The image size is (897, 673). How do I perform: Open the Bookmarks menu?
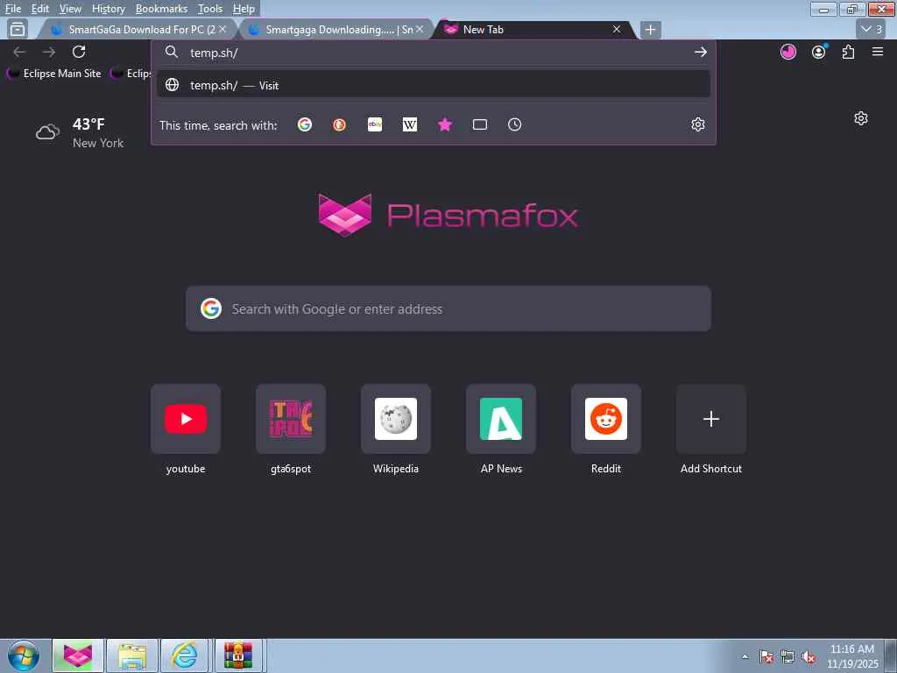(161, 9)
